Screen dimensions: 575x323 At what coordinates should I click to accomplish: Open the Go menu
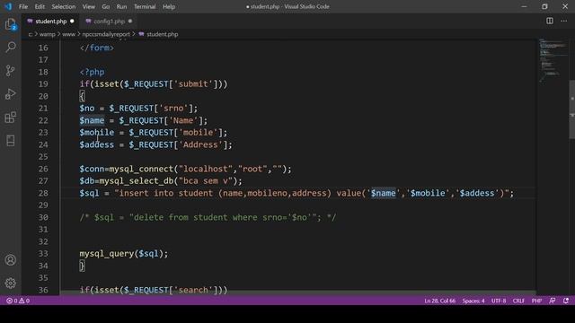point(106,6)
